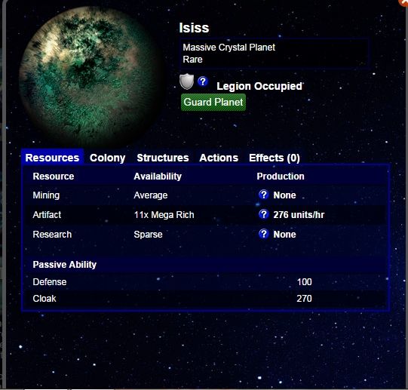The image size is (408, 390).
Task: Click Research production help icon
Action: pyautogui.click(x=264, y=234)
